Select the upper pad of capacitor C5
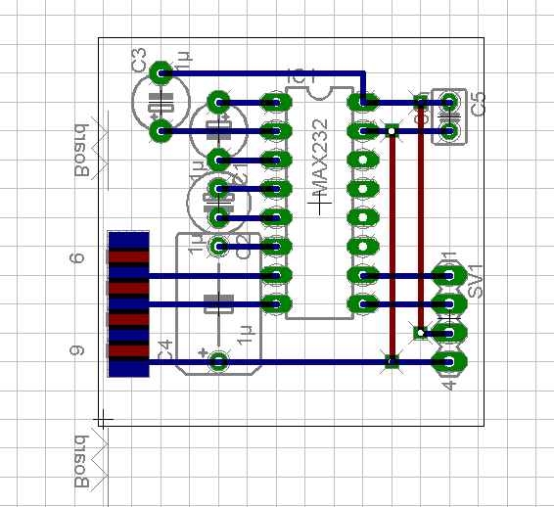The height and width of the screenshot is (507, 554). point(449,103)
